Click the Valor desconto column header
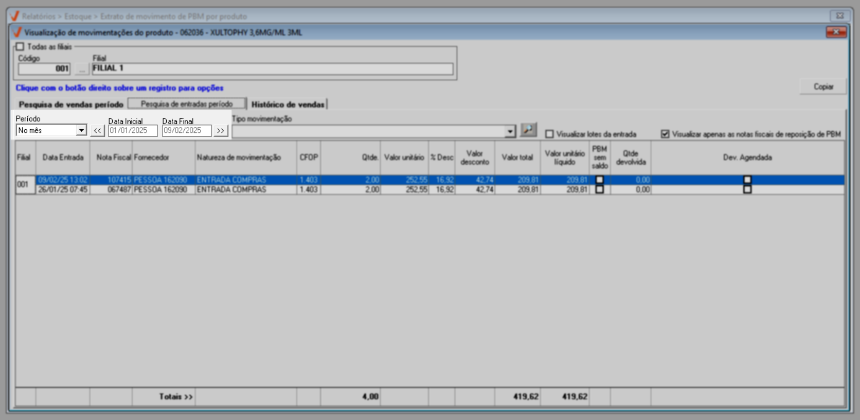This screenshot has height=420, width=860. coord(475,157)
